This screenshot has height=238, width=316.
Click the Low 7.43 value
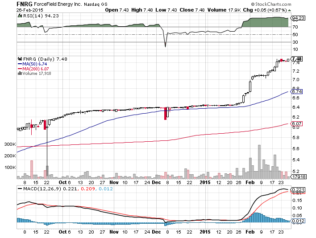[166, 10]
